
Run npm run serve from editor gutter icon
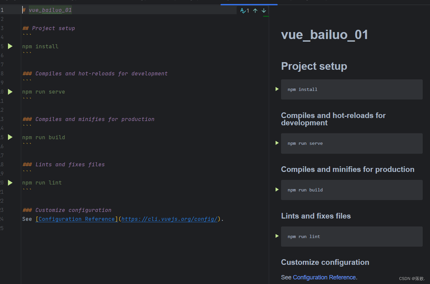point(10,92)
